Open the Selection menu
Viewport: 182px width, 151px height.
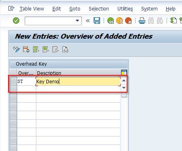(x=99, y=9)
